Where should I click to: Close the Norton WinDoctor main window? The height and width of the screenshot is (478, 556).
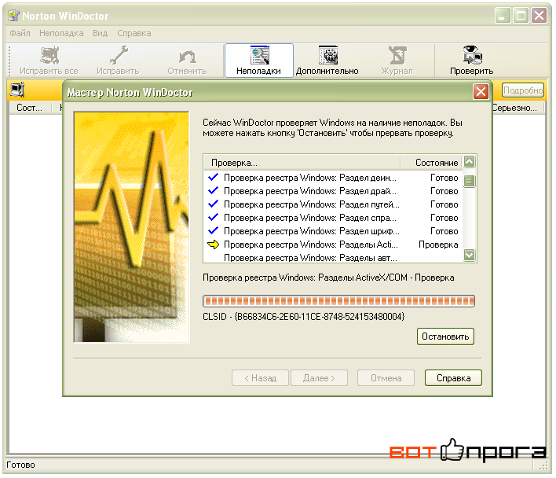(x=539, y=16)
